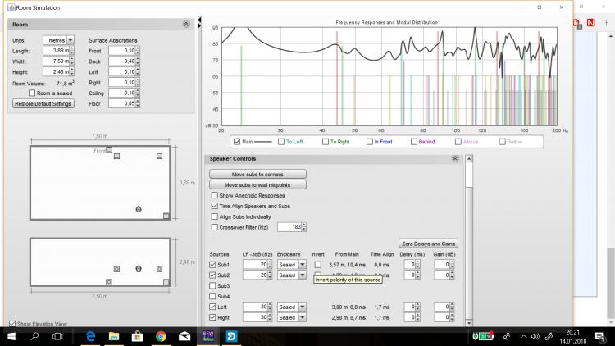Collapse the Room panel with chevron icon

(x=186, y=25)
